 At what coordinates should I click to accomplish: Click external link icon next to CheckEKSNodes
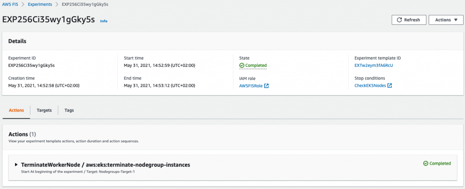tap(390, 85)
